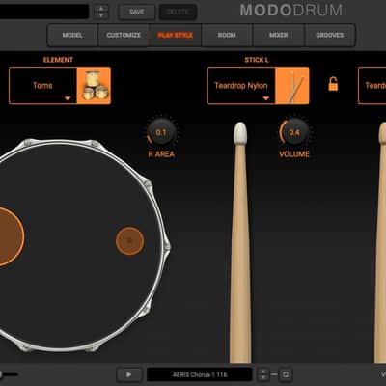
Task: Select the PLAY STYLE tab
Action: (x=176, y=35)
